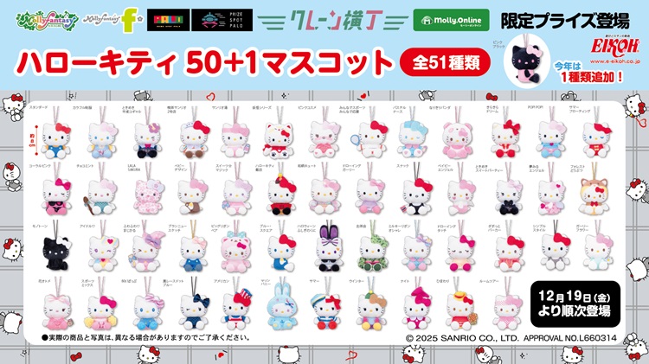Select the なりきりパンダ pink panda Kitty
The image size is (649, 364).
(457, 141)
